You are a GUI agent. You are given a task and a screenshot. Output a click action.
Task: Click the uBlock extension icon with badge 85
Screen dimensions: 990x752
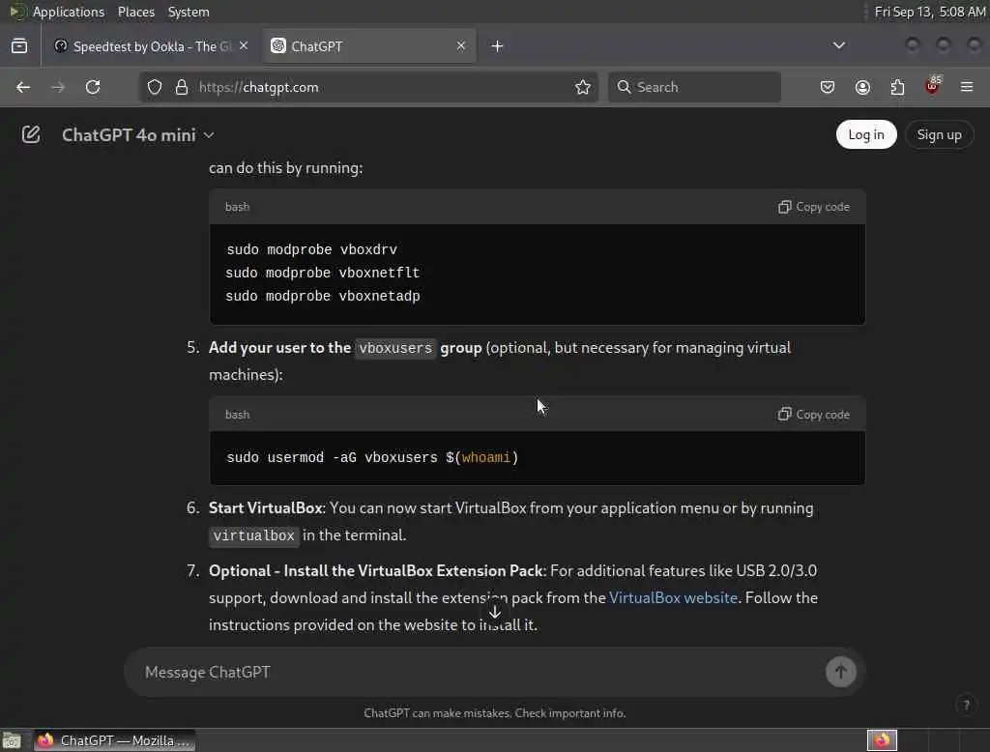tap(933, 86)
